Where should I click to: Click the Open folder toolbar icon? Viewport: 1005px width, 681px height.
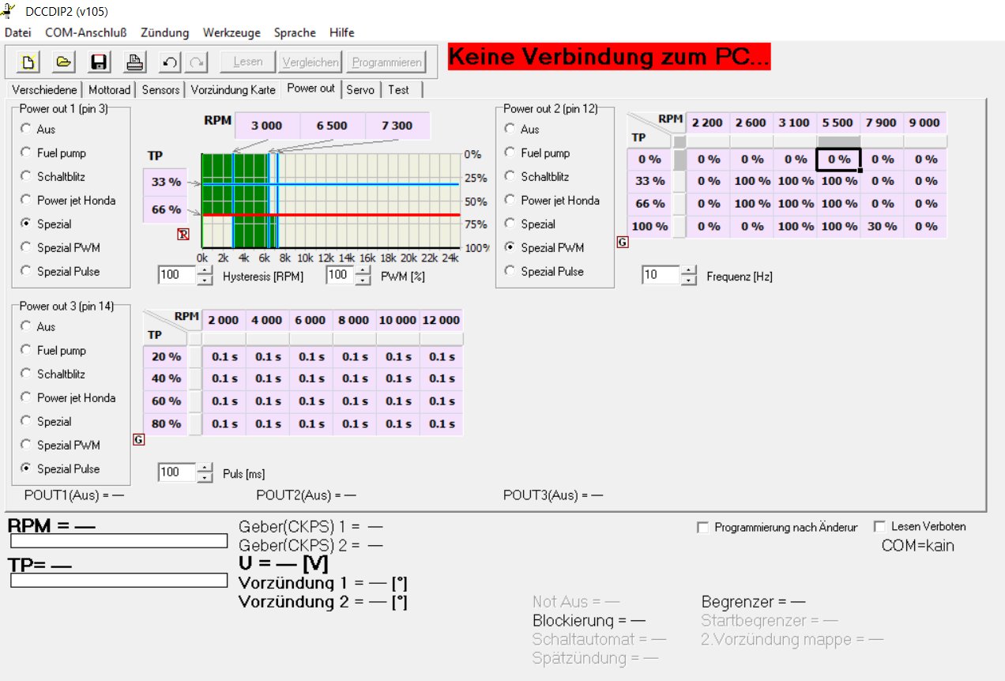tap(64, 62)
